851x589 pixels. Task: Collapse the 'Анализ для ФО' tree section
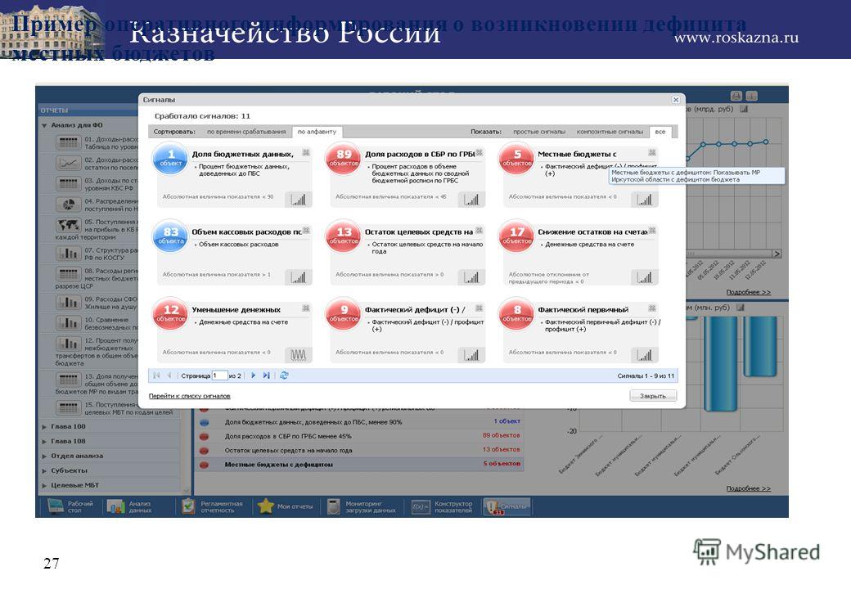click(x=44, y=125)
